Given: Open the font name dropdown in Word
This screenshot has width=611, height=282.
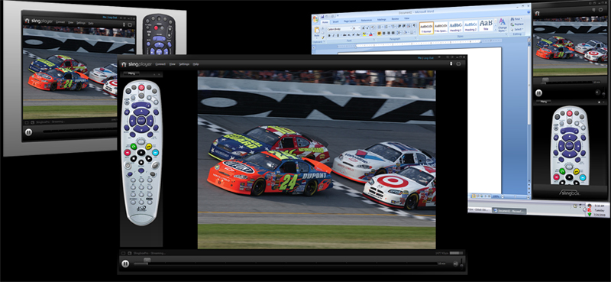Looking at the screenshot, I should point(351,29).
